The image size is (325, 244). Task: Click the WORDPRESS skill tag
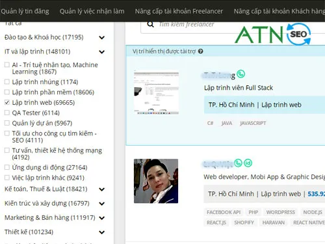(x=281, y=212)
